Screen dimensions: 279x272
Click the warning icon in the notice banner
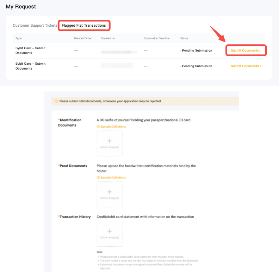pos(56,101)
